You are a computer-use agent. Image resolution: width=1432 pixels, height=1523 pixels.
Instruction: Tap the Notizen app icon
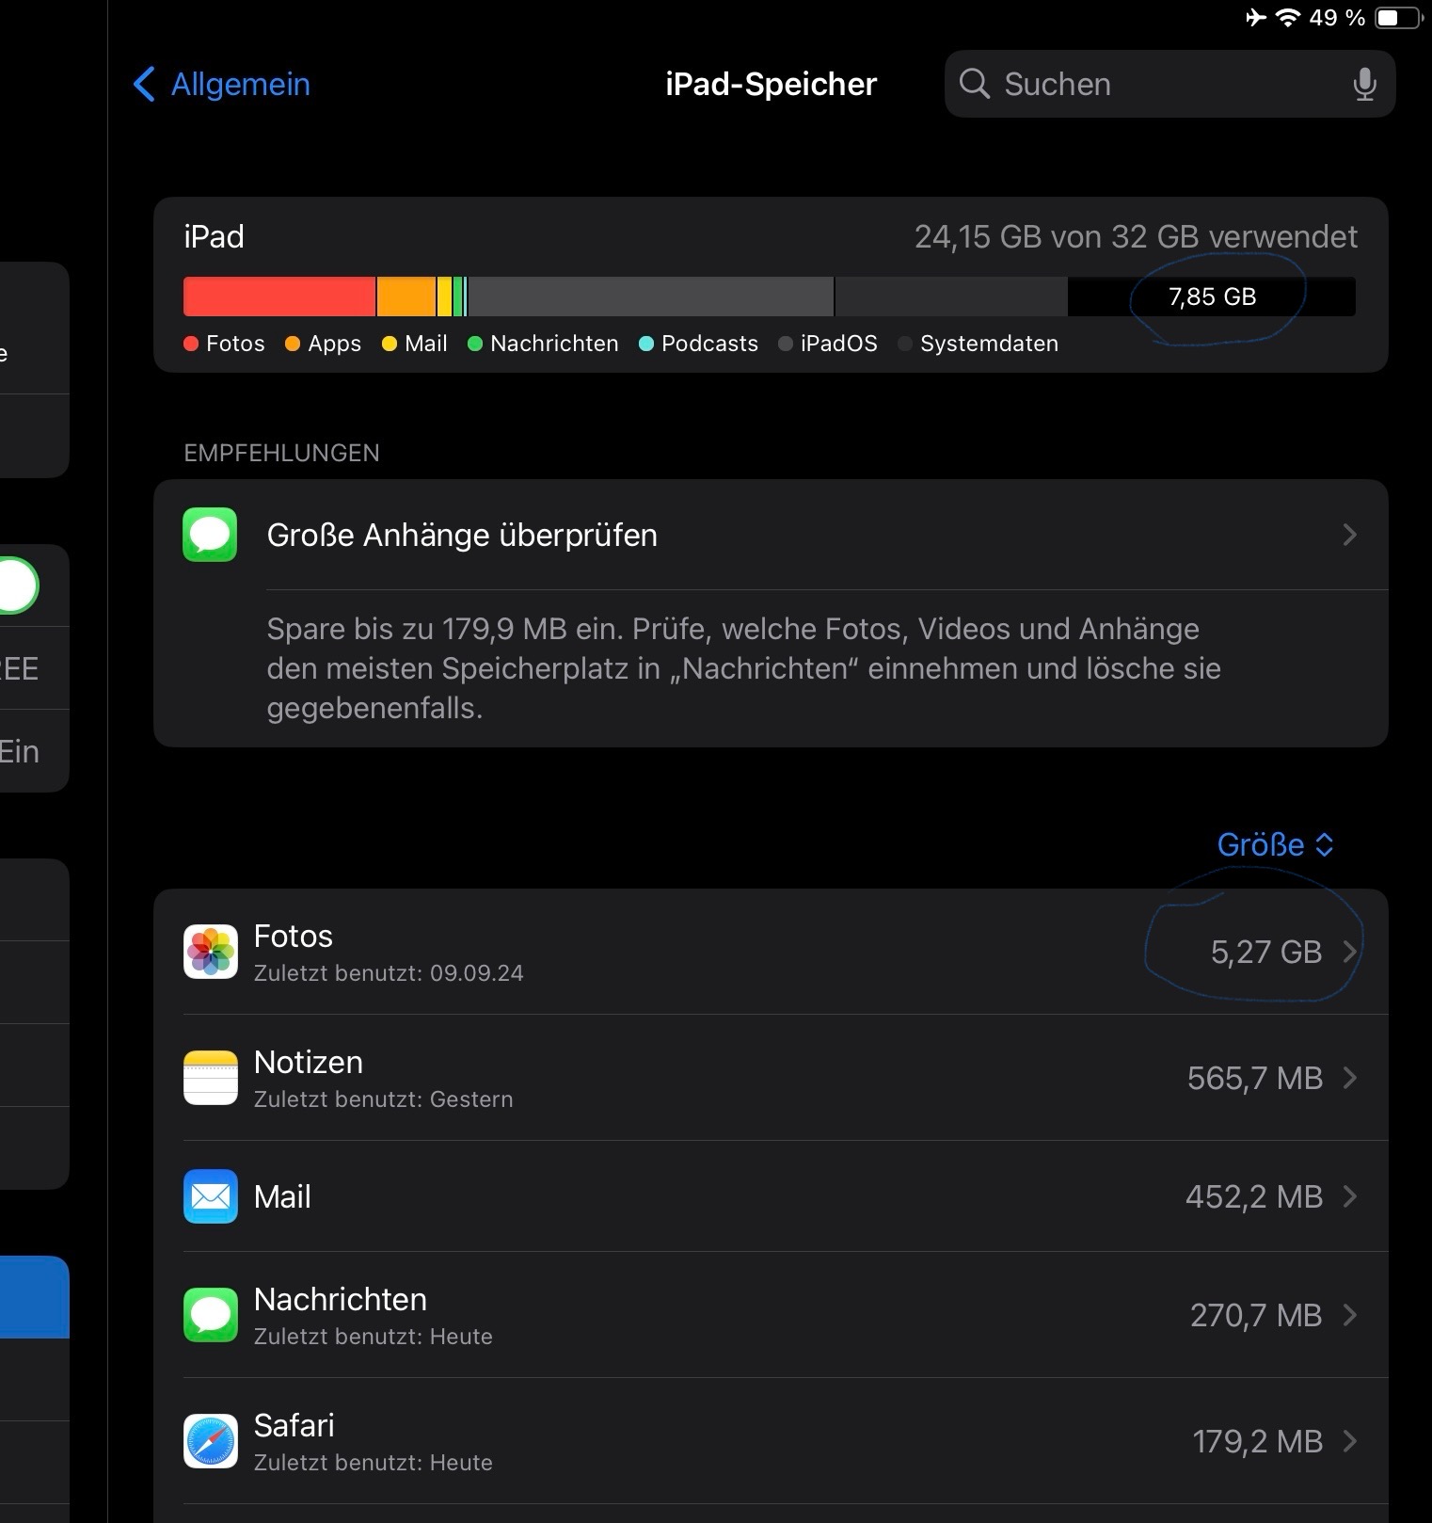210,1078
